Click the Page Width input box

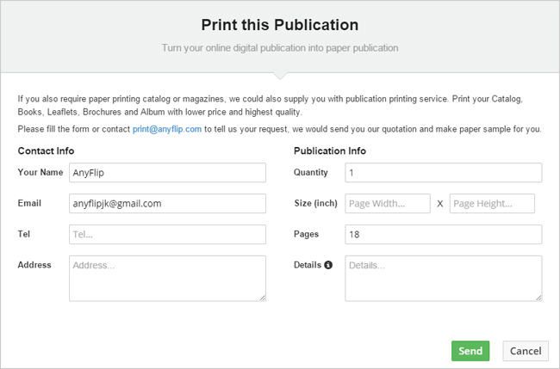(387, 203)
